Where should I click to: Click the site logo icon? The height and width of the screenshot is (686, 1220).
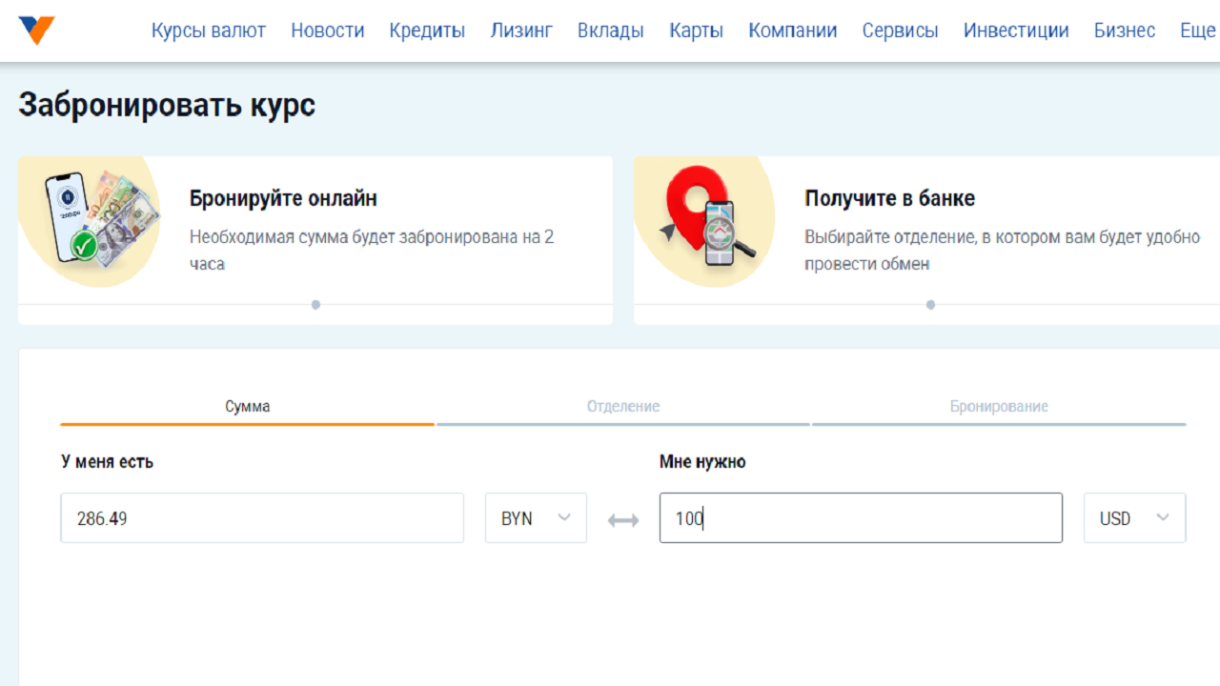(x=36, y=30)
